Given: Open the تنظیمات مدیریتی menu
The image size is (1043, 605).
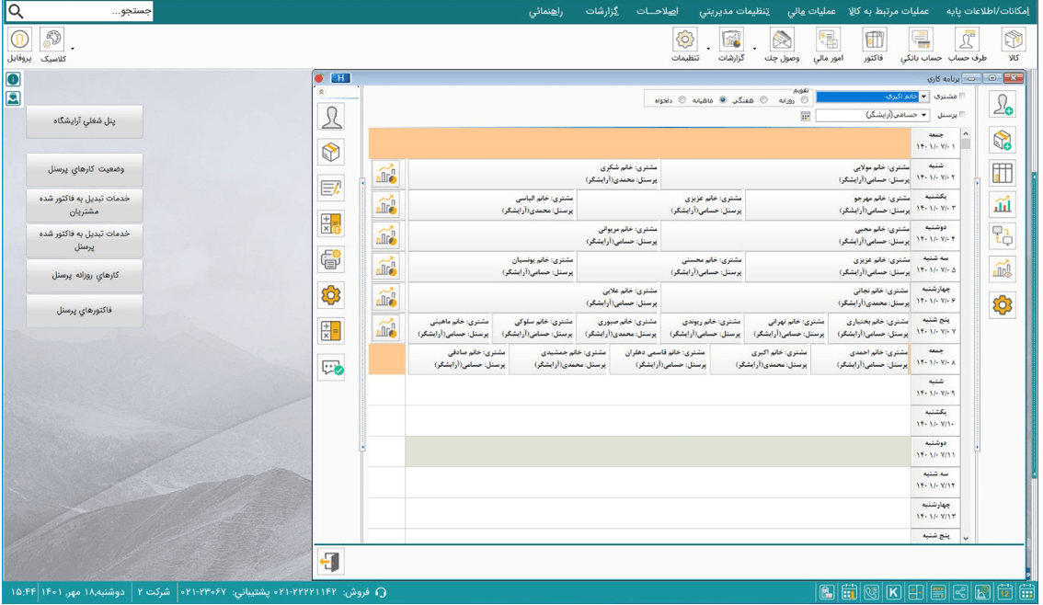Looking at the screenshot, I should point(734,11).
